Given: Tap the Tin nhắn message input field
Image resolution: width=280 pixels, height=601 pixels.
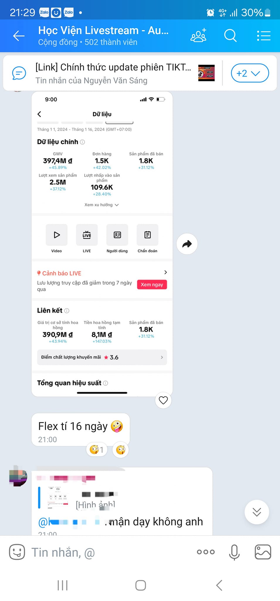Looking at the screenshot, I should [111, 552].
